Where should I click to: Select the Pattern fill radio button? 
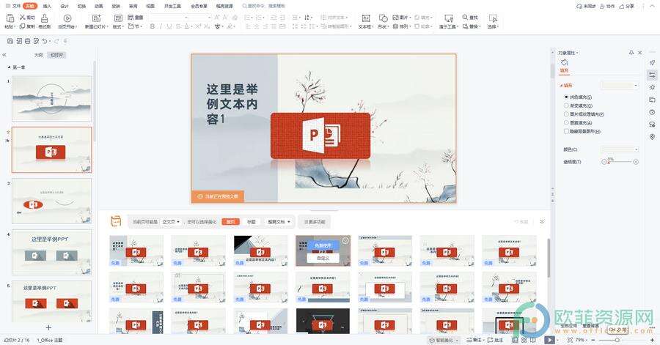566,123
